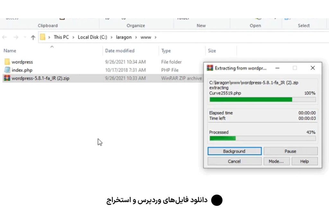Click the Open ribbon group label
329x212 pixels.
255,26
